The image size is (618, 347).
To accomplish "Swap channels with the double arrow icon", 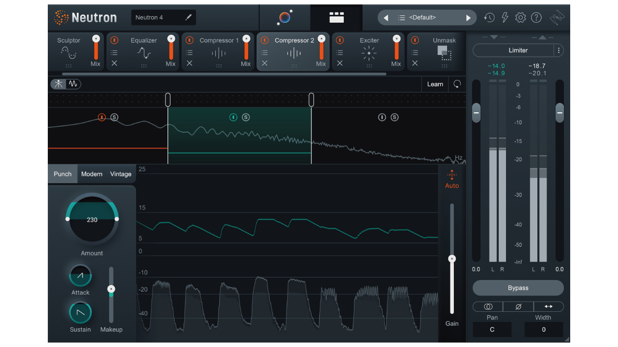I will click(548, 307).
